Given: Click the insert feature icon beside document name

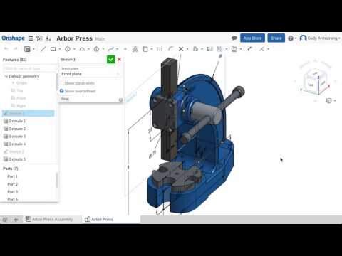Looking at the screenshot, I should coord(48,38).
